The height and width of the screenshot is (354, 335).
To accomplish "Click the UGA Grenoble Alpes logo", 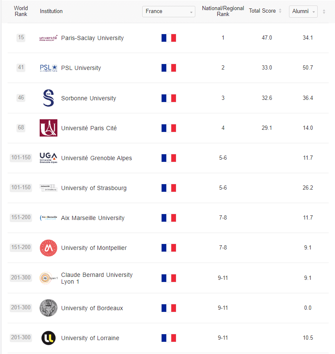I will 49,158.
